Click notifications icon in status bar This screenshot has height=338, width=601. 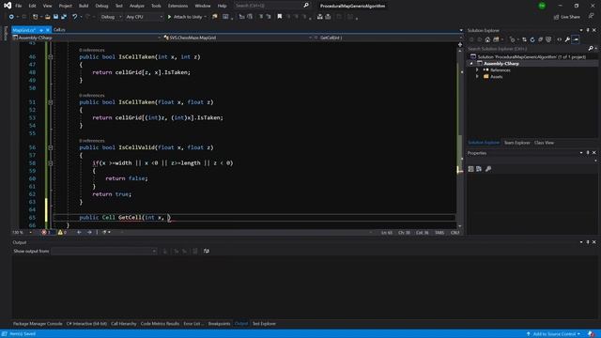(x=592, y=334)
